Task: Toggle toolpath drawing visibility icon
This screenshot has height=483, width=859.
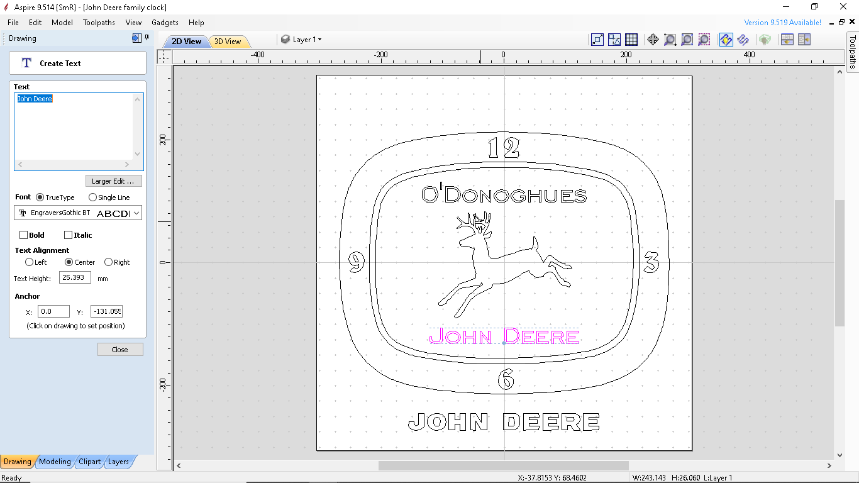Action: 726,39
